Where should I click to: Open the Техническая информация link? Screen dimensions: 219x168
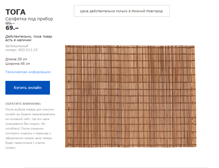tap(28, 72)
